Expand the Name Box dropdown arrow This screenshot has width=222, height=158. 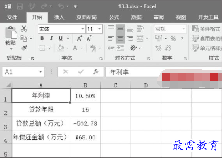(40, 72)
